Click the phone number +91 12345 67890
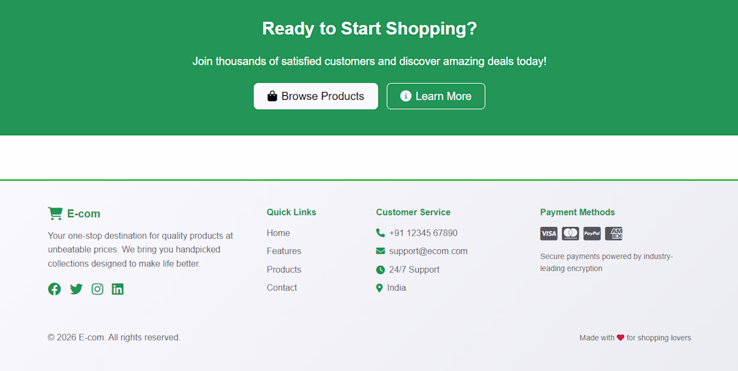 [x=423, y=233]
